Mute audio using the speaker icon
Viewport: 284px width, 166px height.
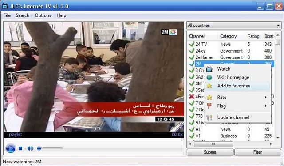[x=30, y=148]
